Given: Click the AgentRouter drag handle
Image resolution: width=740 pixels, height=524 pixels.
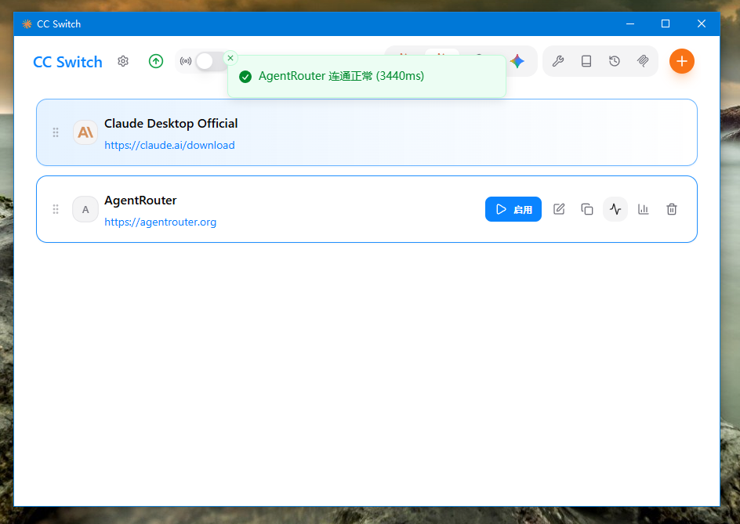Looking at the screenshot, I should (x=56, y=209).
